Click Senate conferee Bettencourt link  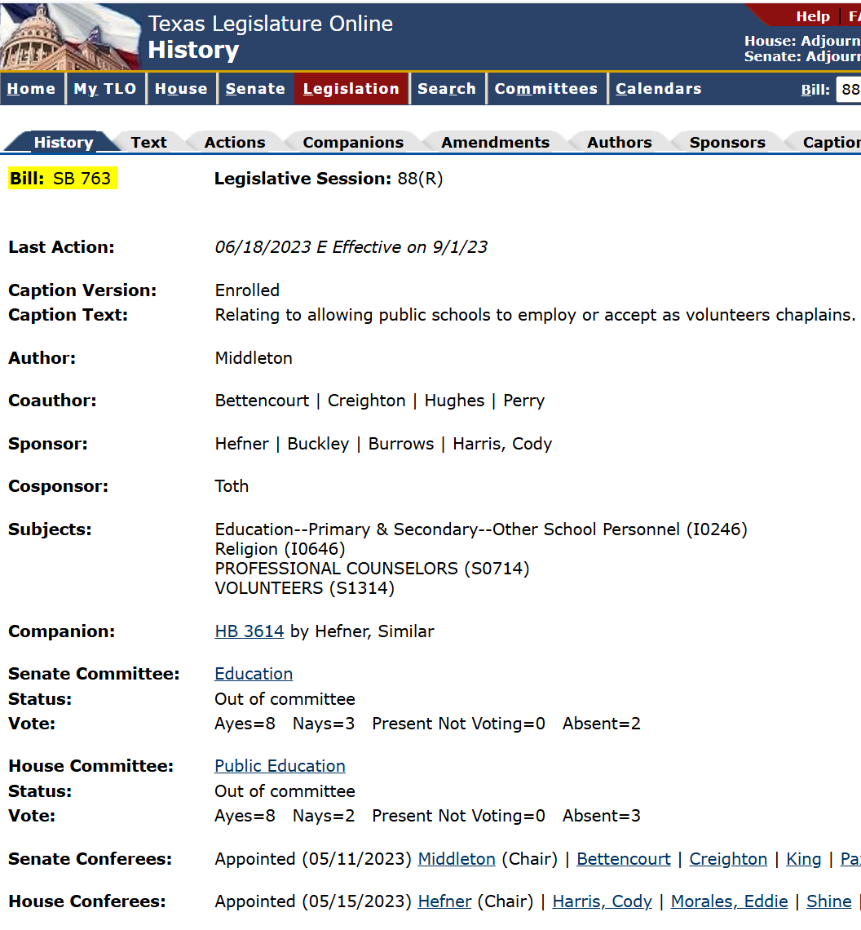click(623, 859)
